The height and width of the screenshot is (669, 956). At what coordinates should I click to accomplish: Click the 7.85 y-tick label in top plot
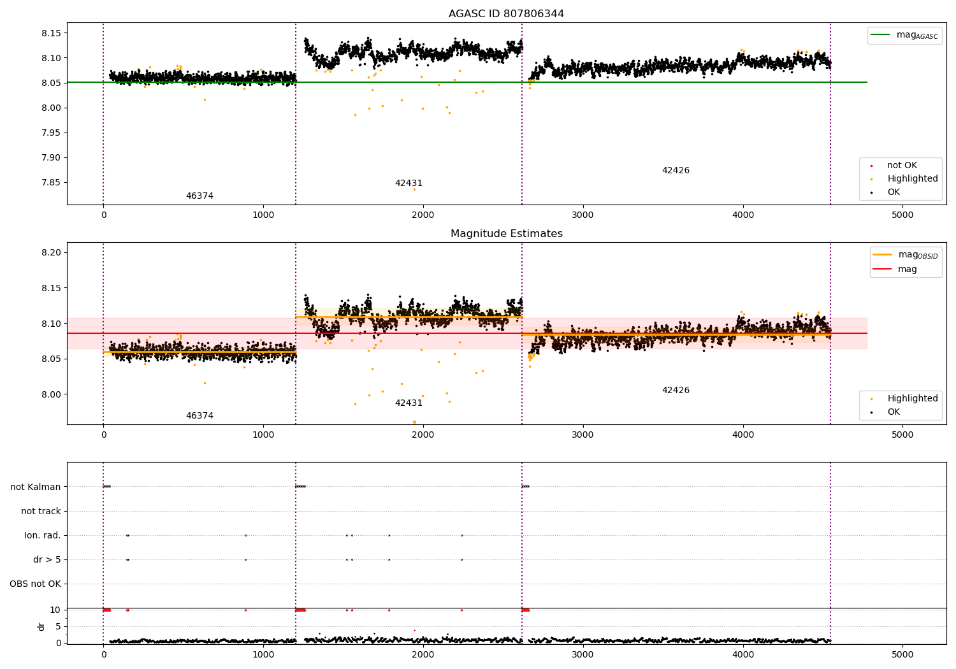(50, 182)
